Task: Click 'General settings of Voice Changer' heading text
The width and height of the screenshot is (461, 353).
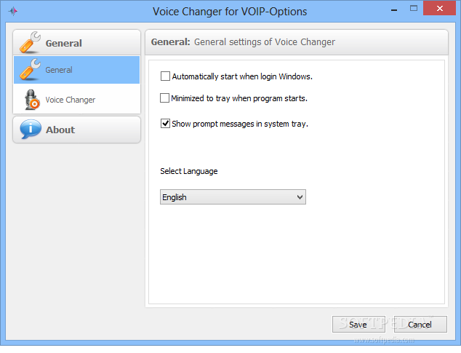Action: pyautogui.click(x=264, y=42)
